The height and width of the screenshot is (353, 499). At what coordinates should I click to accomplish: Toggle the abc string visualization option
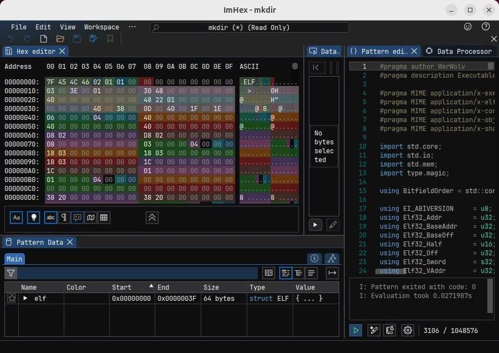(50, 218)
